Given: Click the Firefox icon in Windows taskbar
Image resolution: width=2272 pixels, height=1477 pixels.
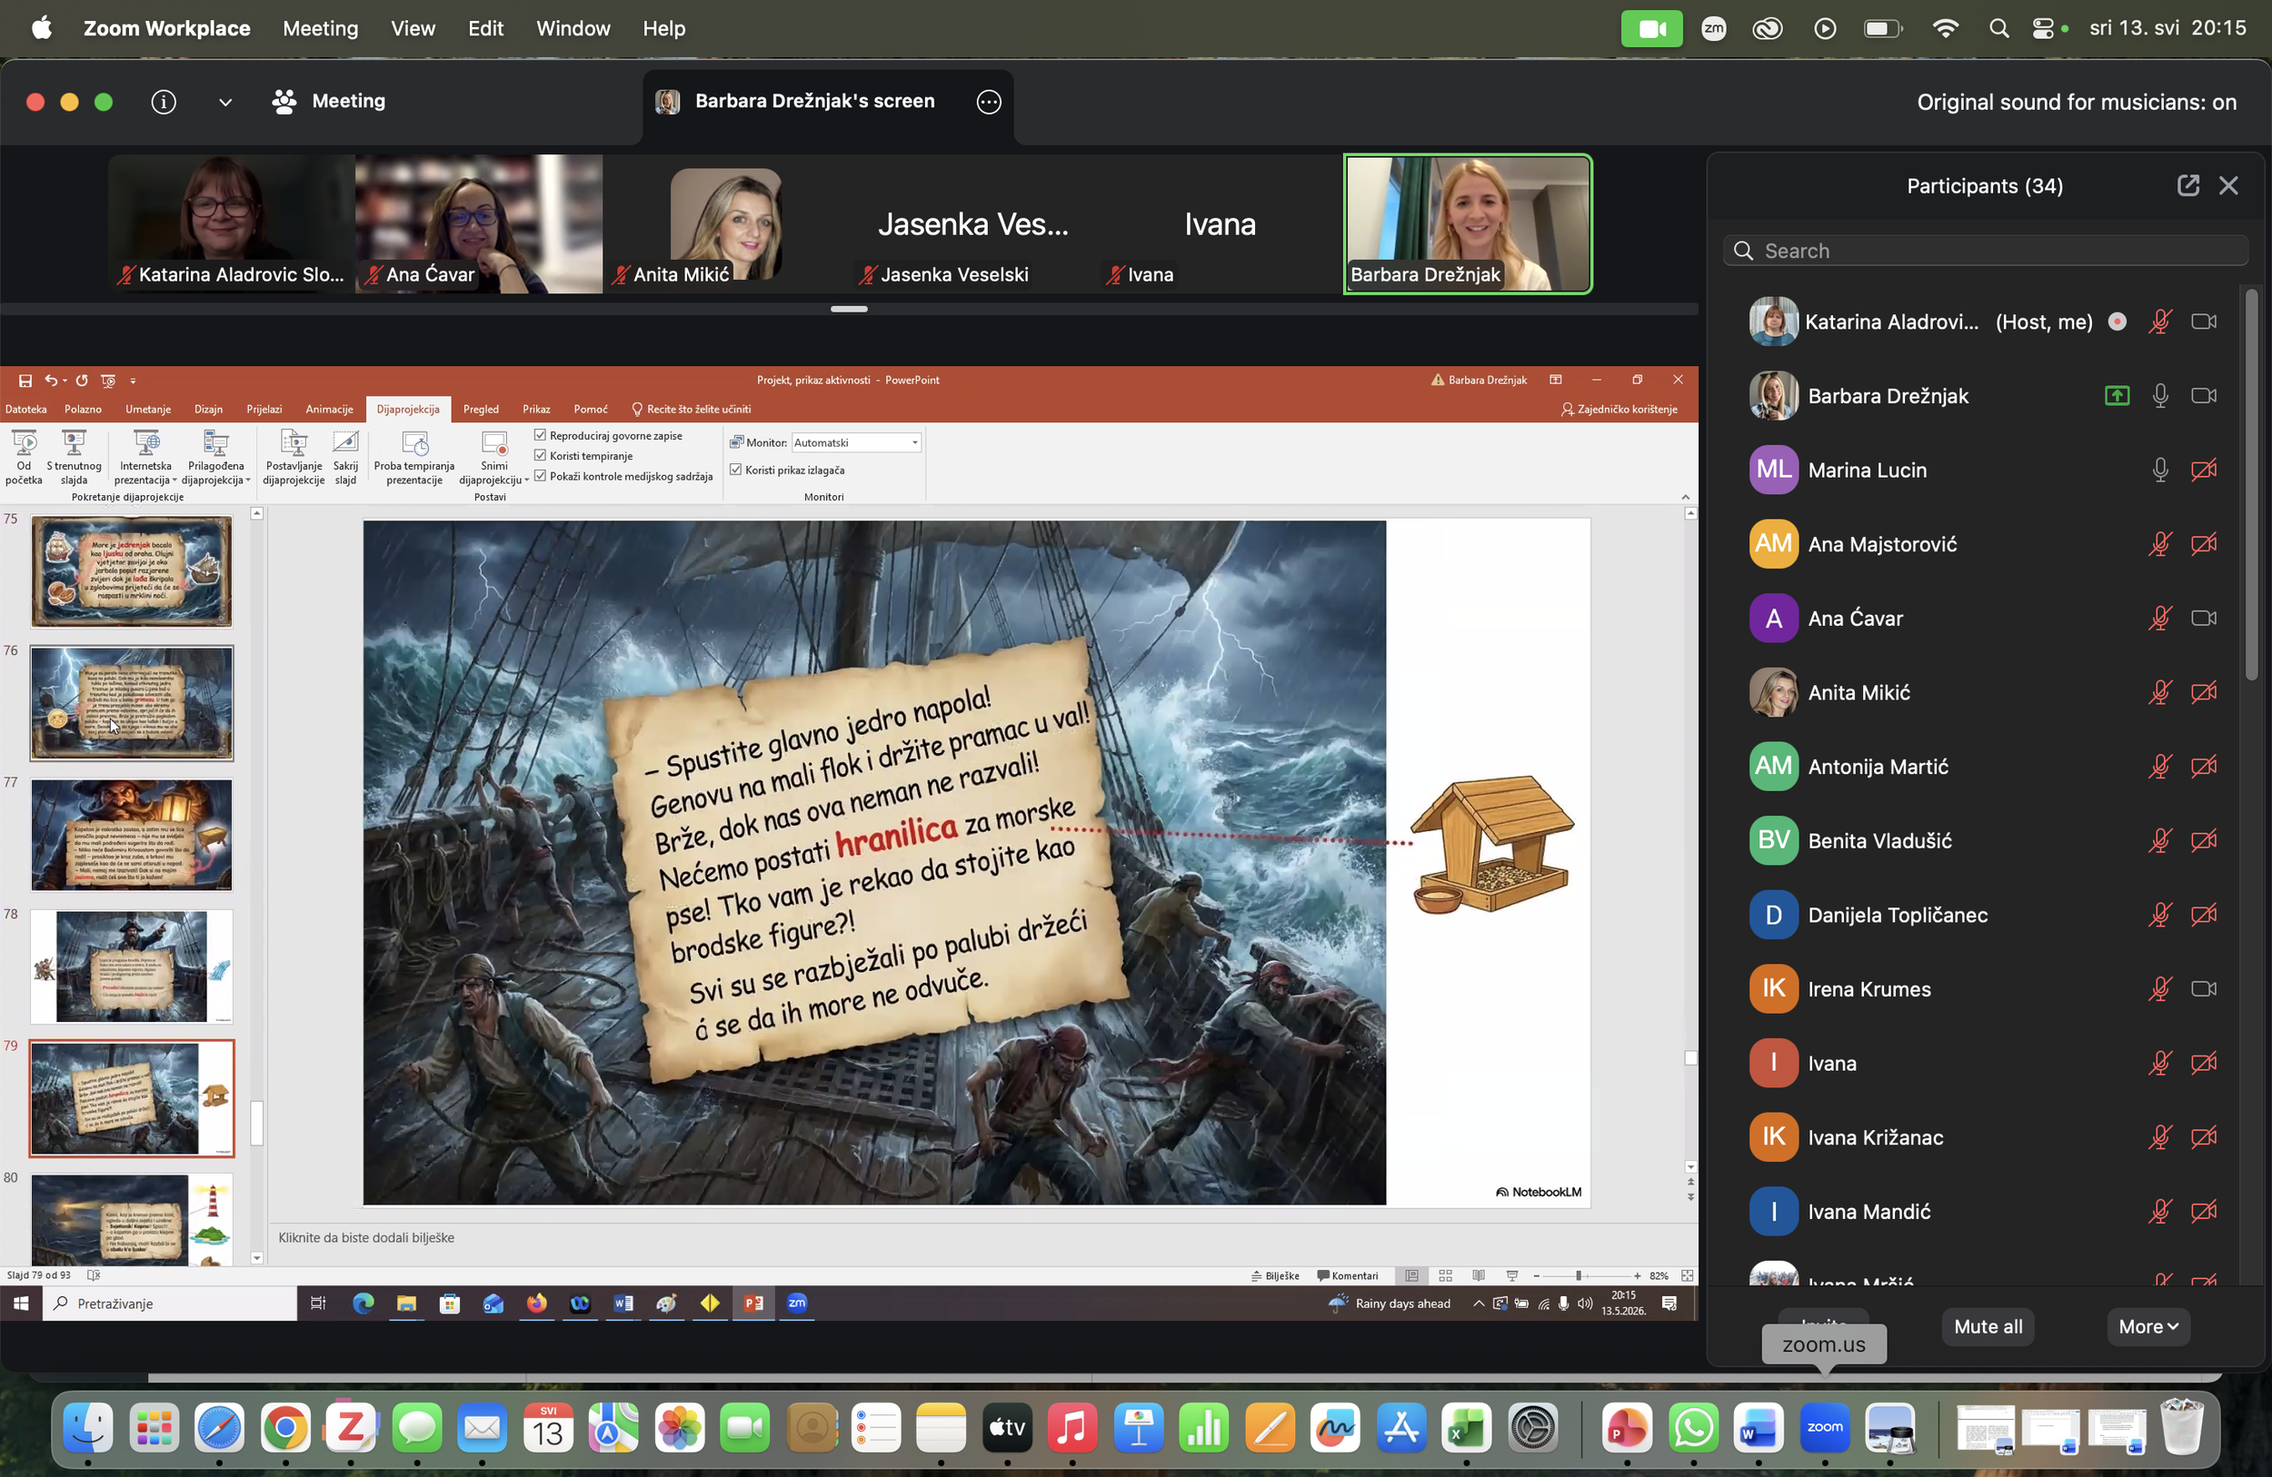Looking at the screenshot, I should coord(536,1304).
